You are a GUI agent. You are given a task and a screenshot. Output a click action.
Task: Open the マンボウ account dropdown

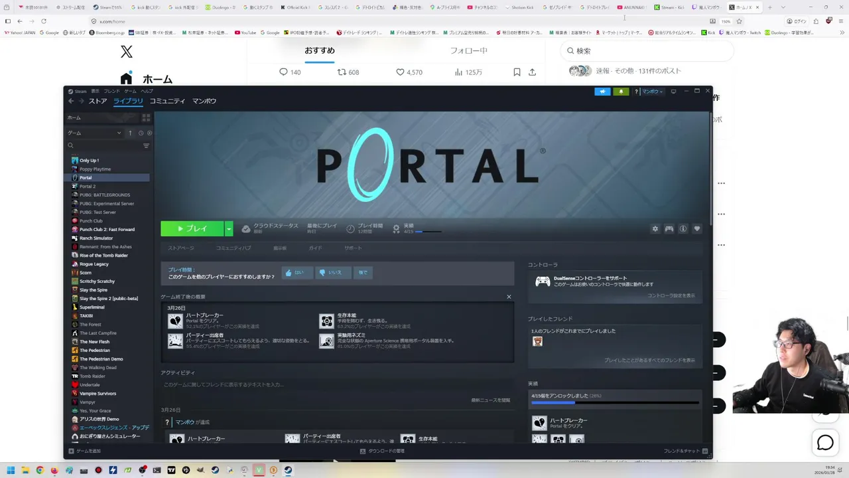pos(651,92)
